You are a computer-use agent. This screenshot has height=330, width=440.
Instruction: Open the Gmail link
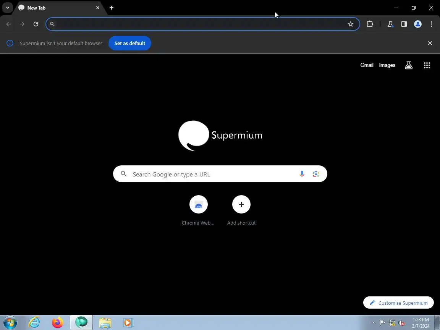367,65
